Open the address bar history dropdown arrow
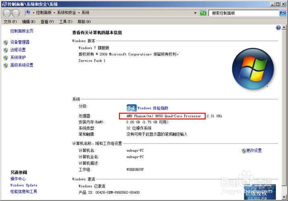 coord(195,13)
